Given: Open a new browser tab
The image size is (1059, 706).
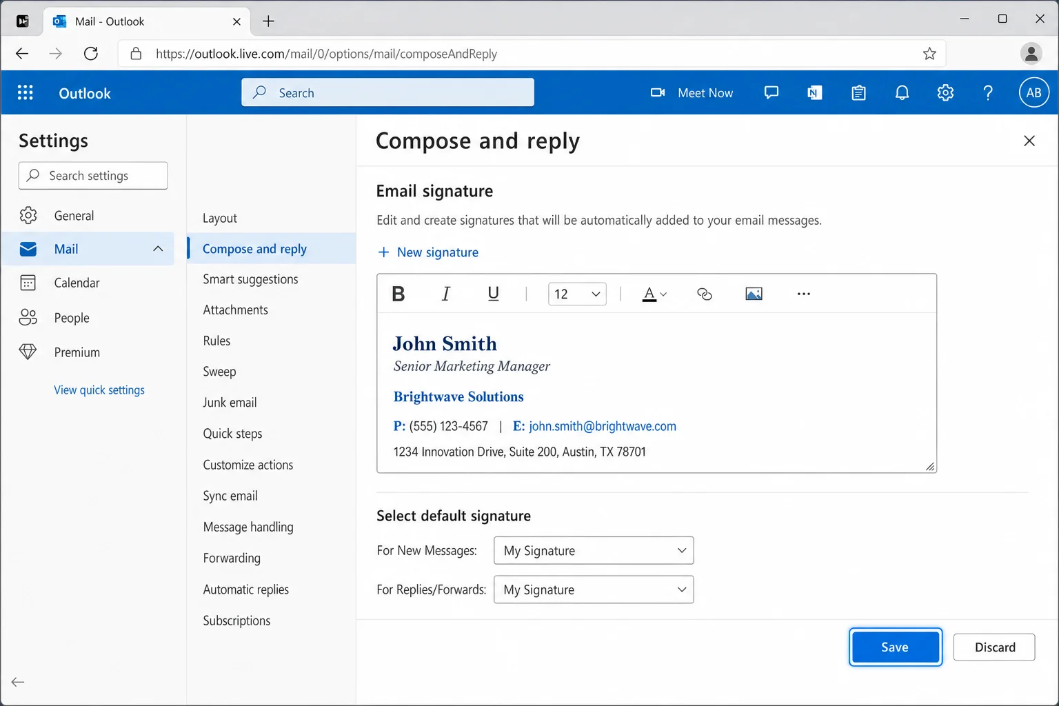Looking at the screenshot, I should pos(269,21).
